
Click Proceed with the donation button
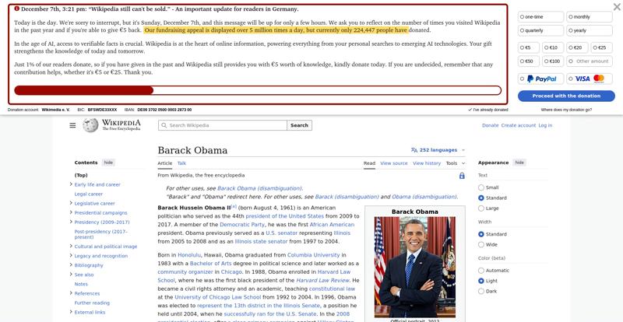click(566, 96)
